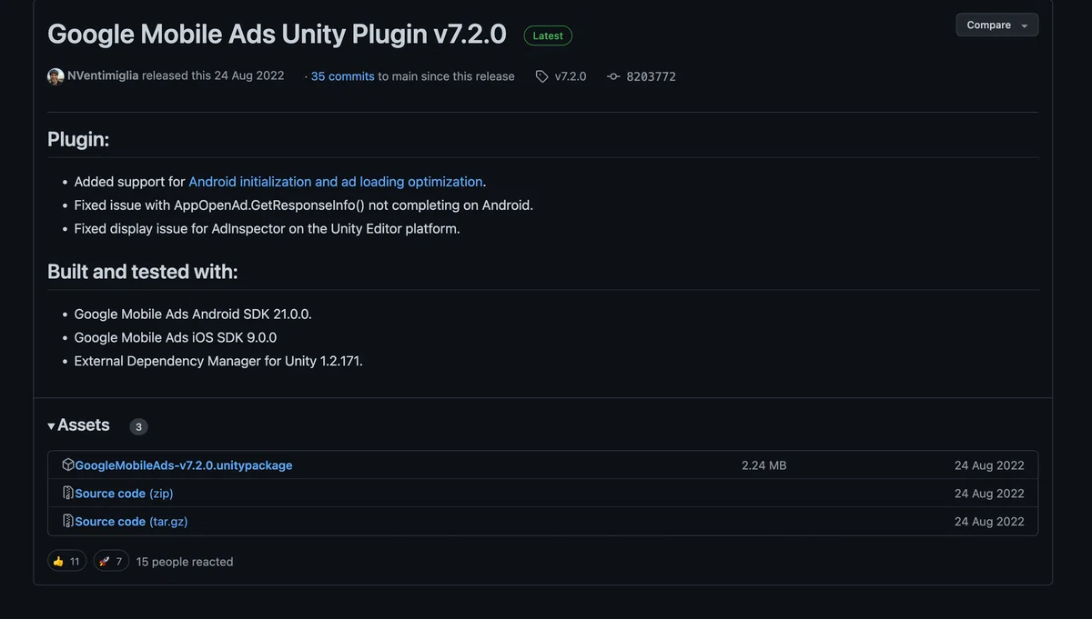This screenshot has width=1092, height=619.
Task: Click the External Dependency Manager for Unity 1.2.171 line
Action: coord(218,361)
